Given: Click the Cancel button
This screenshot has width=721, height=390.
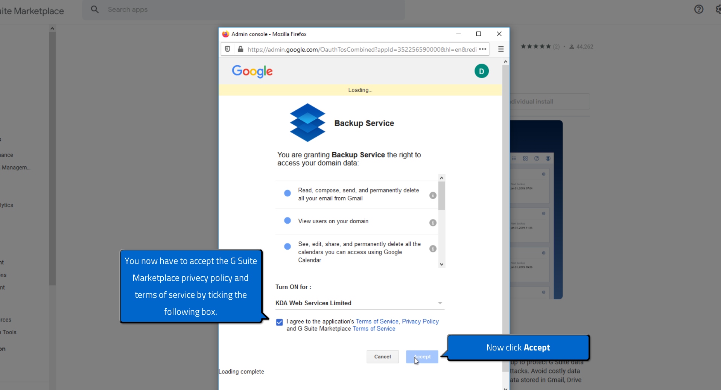Looking at the screenshot, I should click(x=382, y=357).
